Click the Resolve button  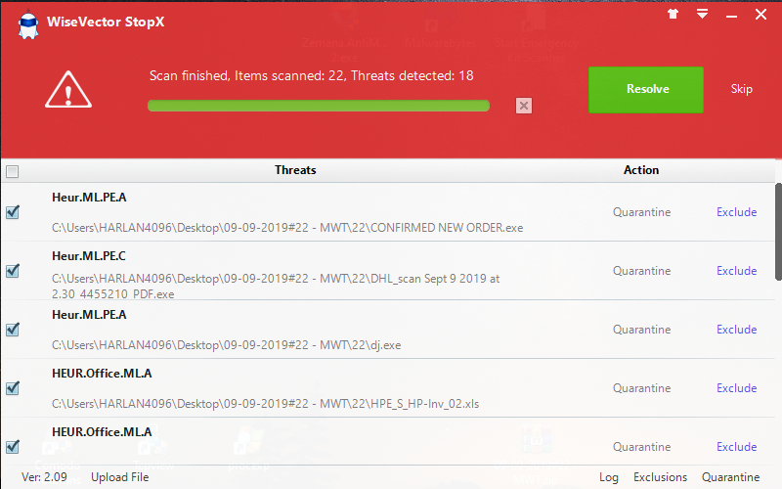click(646, 90)
